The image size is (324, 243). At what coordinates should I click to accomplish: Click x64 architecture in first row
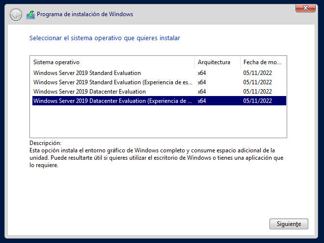pyautogui.click(x=202, y=73)
